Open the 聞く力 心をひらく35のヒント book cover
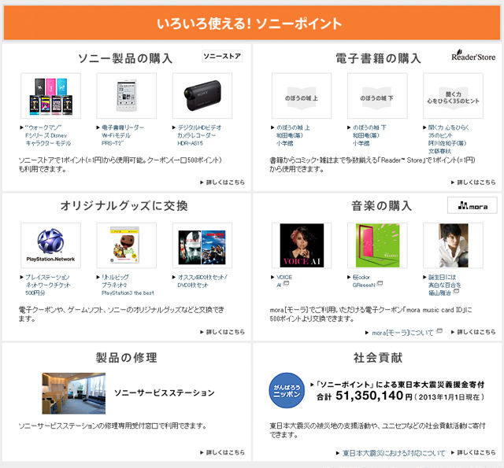The image size is (504, 468). (x=454, y=96)
